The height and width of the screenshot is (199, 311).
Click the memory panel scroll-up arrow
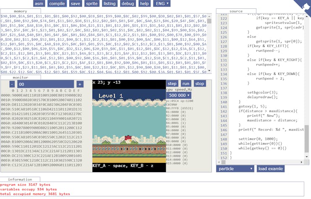point(209,16)
